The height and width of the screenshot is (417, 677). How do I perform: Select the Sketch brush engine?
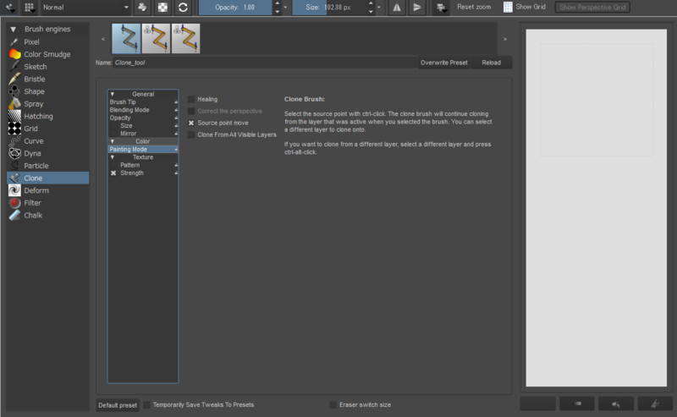47,67
